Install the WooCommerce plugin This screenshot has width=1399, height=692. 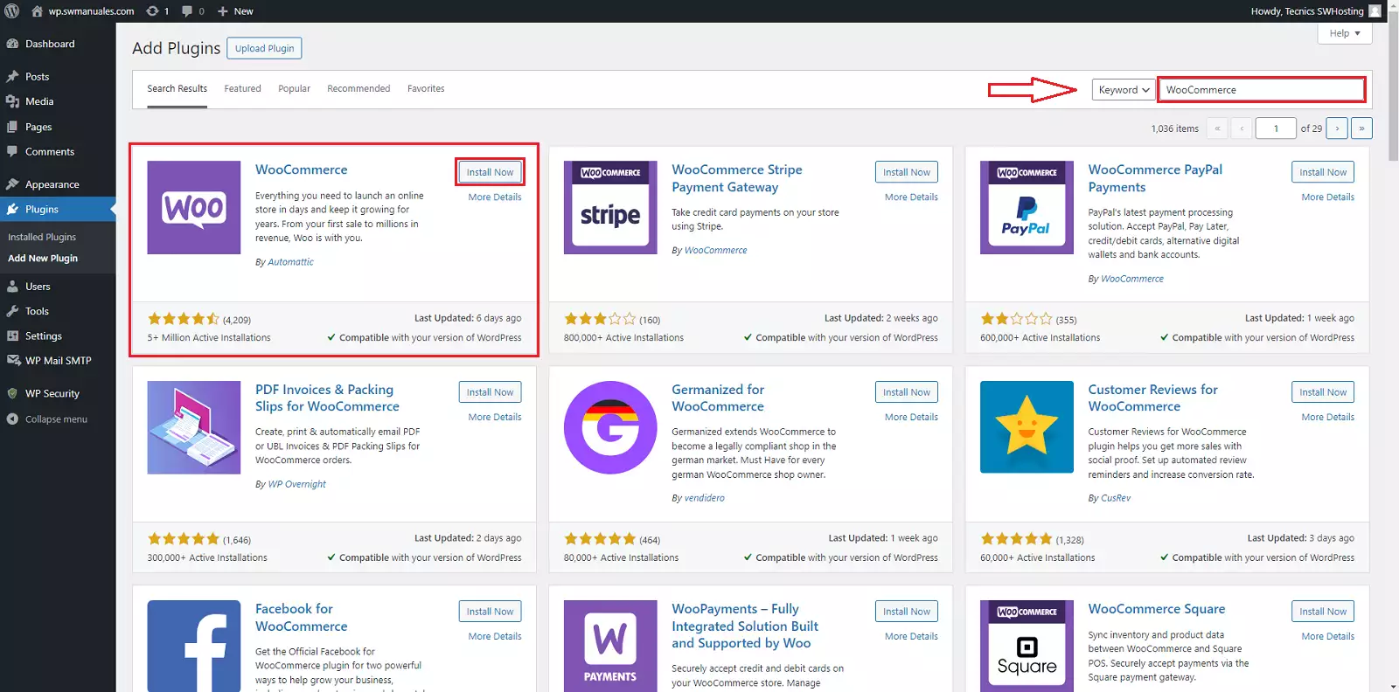click(490, 172)
